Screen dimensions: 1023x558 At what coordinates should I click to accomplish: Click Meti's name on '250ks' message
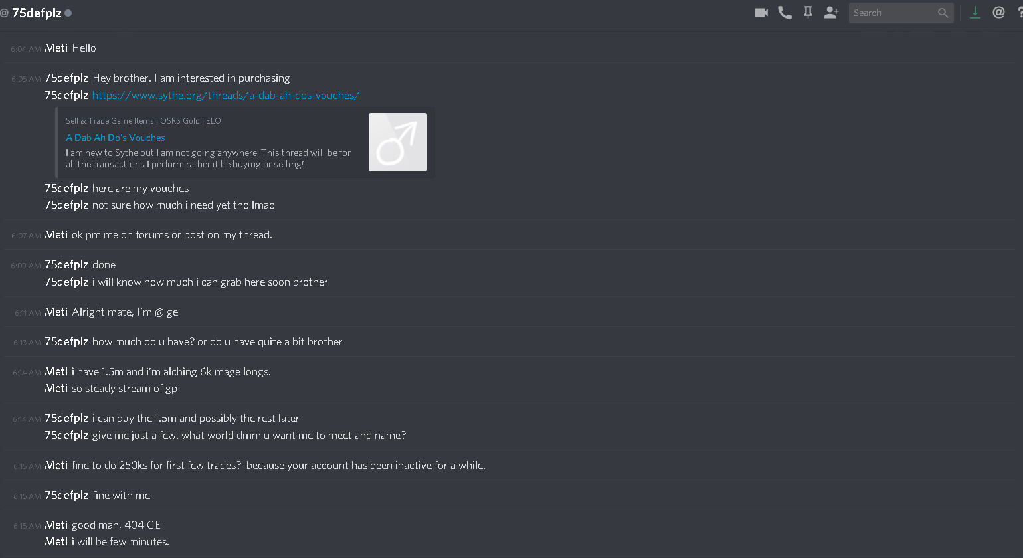[x=56, y=466]
